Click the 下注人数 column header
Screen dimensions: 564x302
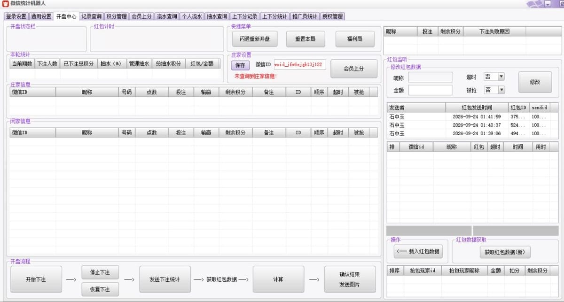click(47, 64)
